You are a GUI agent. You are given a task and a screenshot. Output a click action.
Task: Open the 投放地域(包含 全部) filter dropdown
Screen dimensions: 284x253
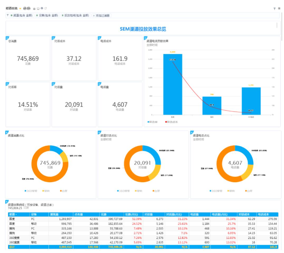pyautogui.click(x=76, y=15)
